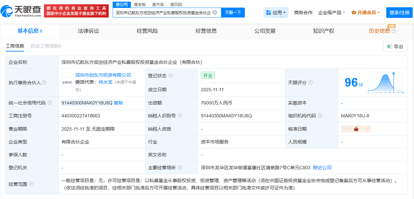Click help icon next to 历史信息 tab

[x=394, y=31]
